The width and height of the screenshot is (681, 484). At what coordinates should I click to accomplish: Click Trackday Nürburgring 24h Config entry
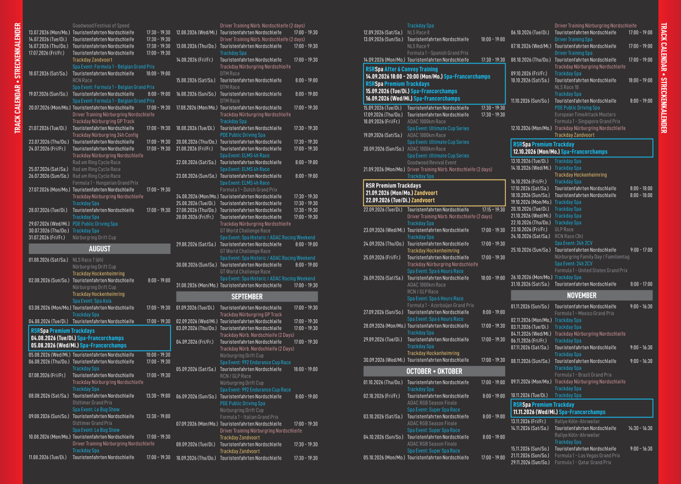[x=105, y=135]
